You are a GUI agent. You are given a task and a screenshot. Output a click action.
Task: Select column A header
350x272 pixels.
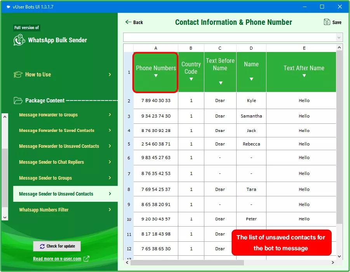[156, 48]
